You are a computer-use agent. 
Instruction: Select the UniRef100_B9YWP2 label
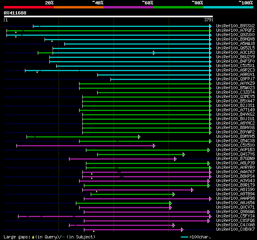click(235, 132)
